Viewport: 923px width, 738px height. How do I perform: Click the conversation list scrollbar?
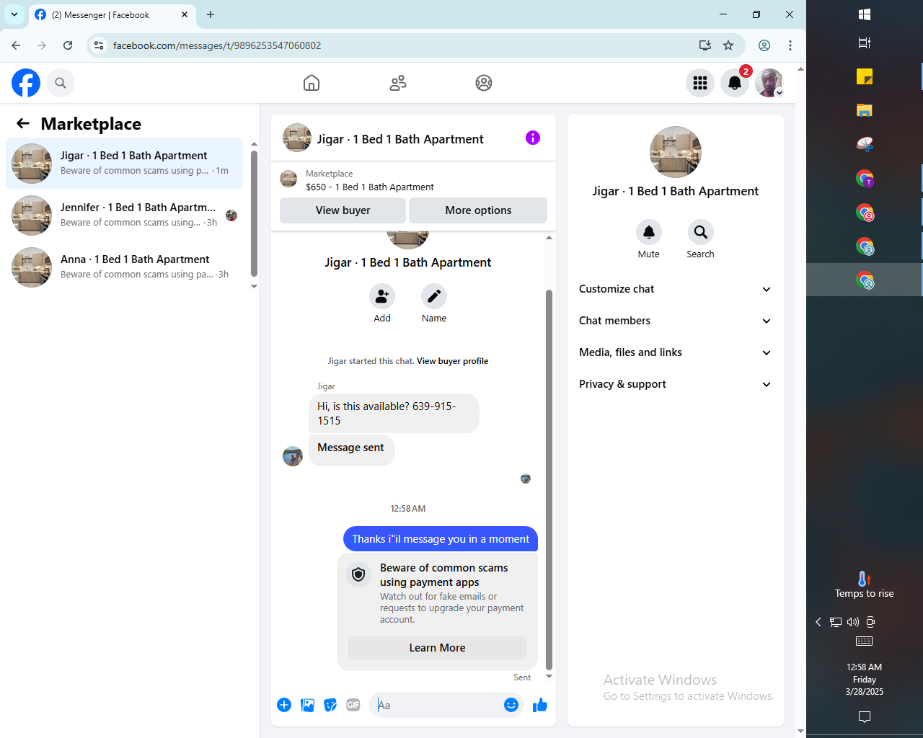pyautogui.click(x=254, y=213)
